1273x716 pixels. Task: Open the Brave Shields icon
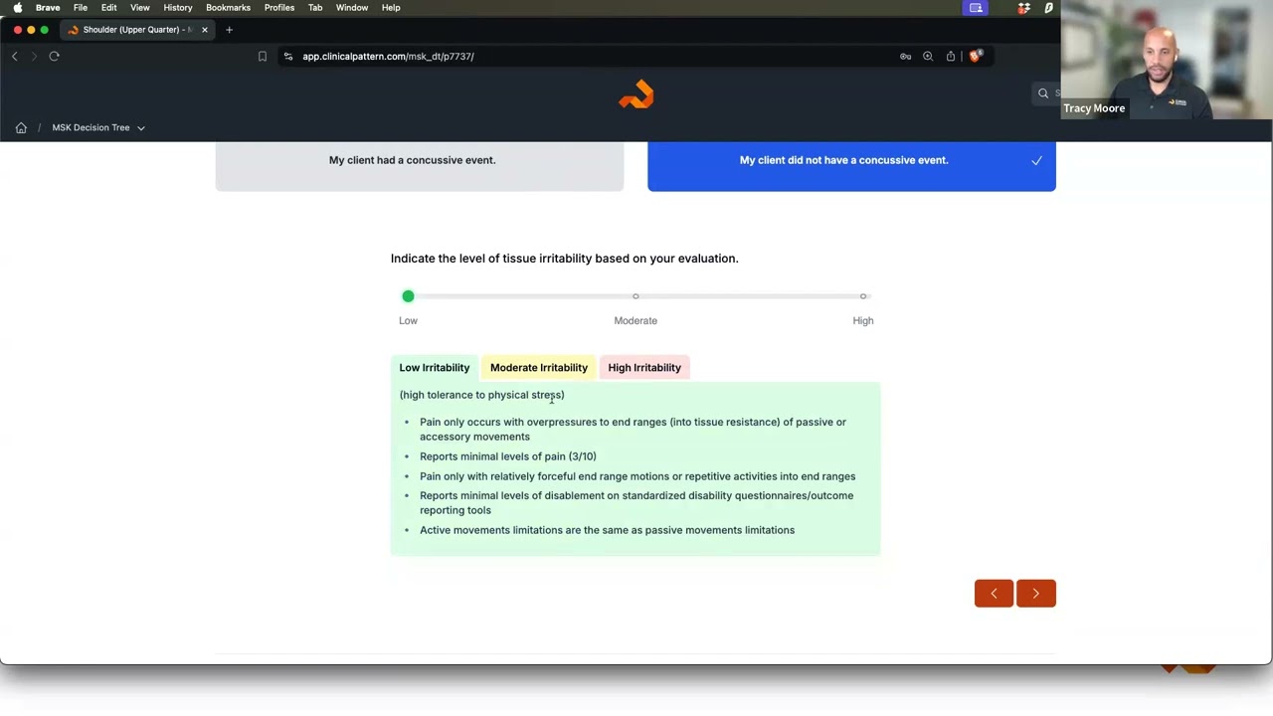click(x=975, y=57)
